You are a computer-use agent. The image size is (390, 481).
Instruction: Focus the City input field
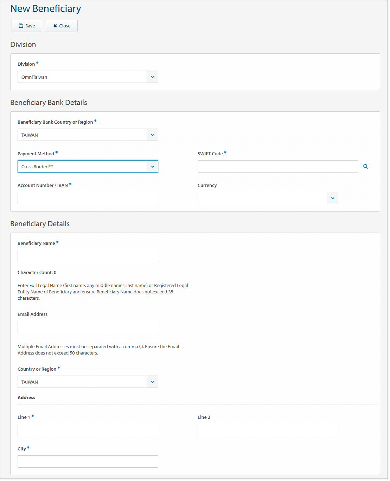pyautogui.click(x=88, y=462)
